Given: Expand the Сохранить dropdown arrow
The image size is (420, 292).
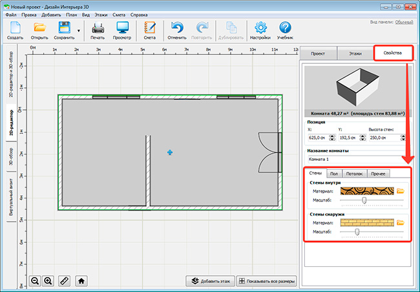Looking at the screenshot, I should tap(78, 31).
